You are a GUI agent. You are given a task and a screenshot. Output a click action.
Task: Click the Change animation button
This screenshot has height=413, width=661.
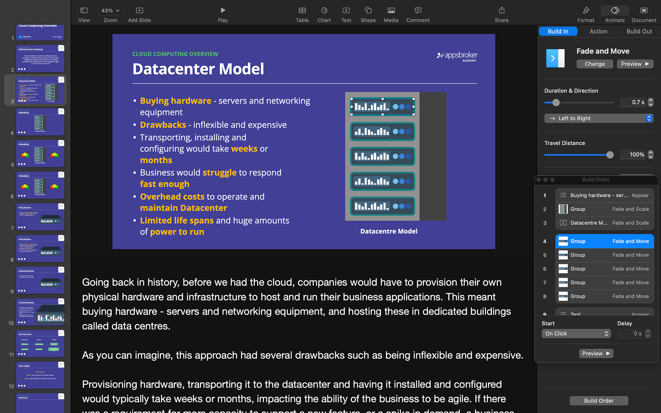594,64
